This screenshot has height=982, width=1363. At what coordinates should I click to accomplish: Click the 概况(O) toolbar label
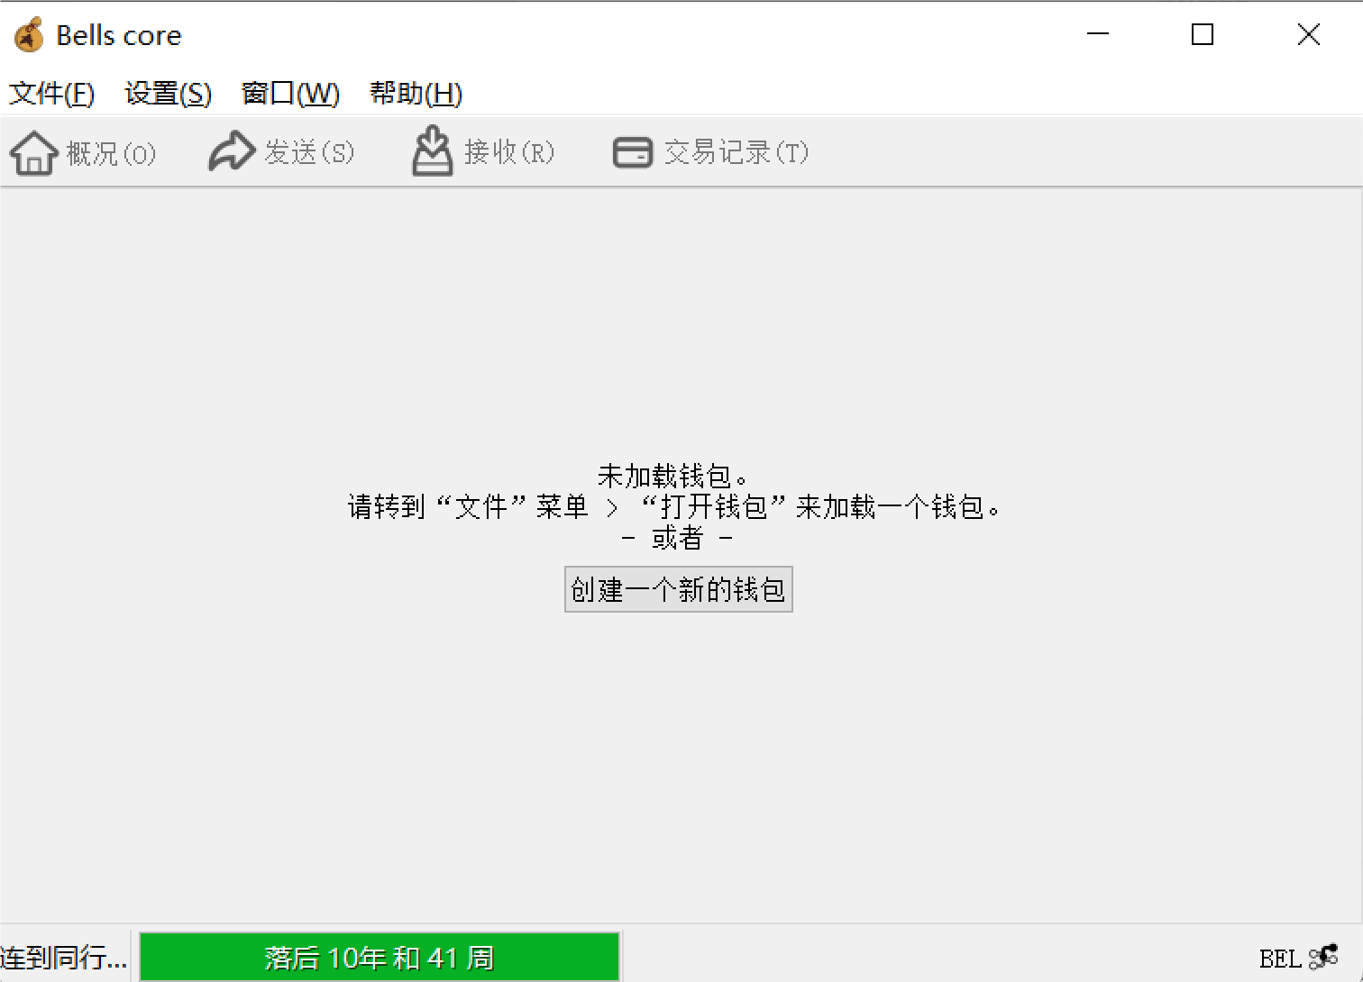[110, 151]
